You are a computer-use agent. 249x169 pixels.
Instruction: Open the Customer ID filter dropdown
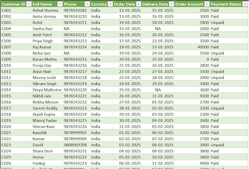point(29,4)
